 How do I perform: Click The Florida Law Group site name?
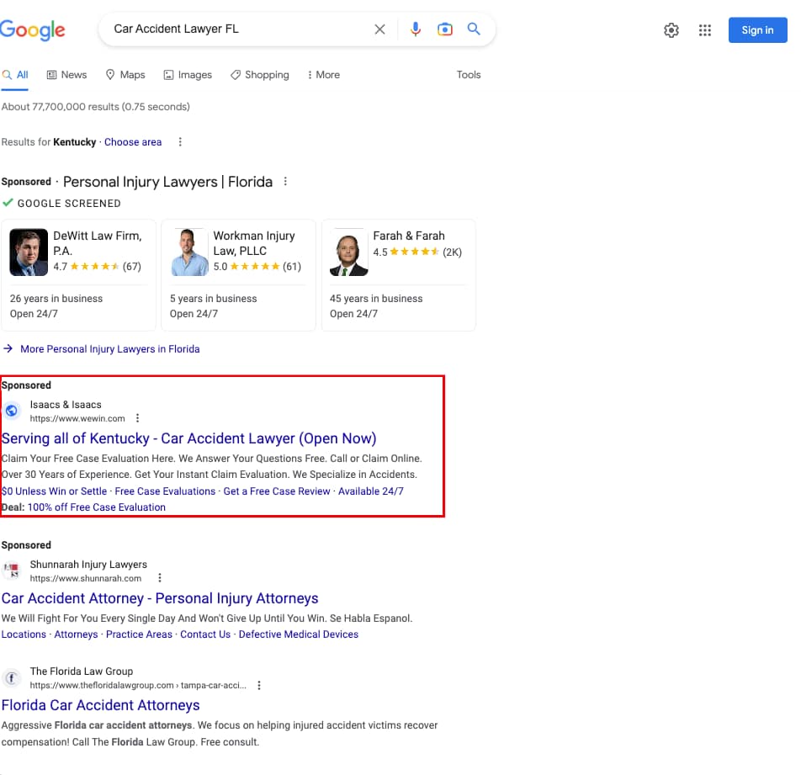[82, 671]
